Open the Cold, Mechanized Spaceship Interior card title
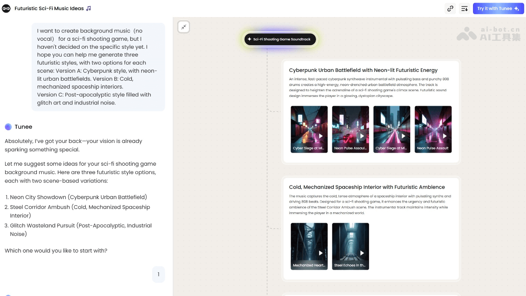 [366, 187]
